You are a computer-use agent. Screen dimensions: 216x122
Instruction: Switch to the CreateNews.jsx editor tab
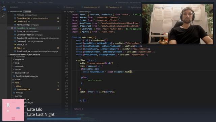(x=90, y=7)
